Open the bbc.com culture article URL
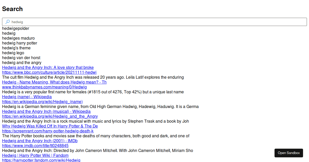Image resolution: width=309 pixels, height=162 pixels. [x=49, y=73]
